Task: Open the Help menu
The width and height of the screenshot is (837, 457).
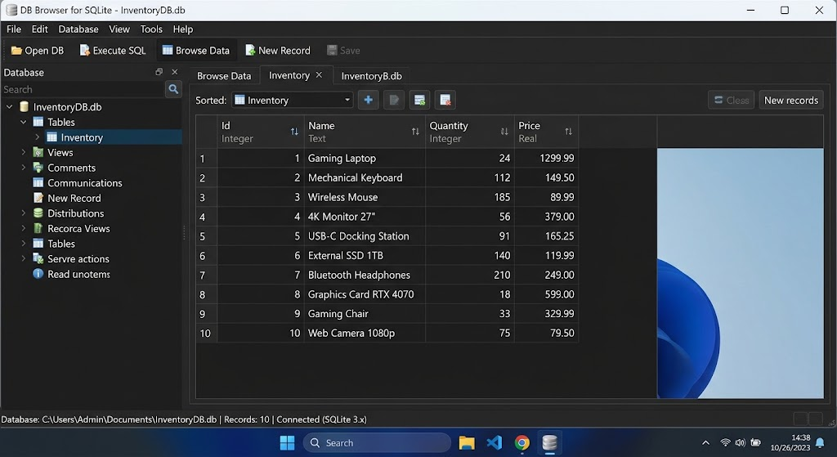Action: (182, 29)
